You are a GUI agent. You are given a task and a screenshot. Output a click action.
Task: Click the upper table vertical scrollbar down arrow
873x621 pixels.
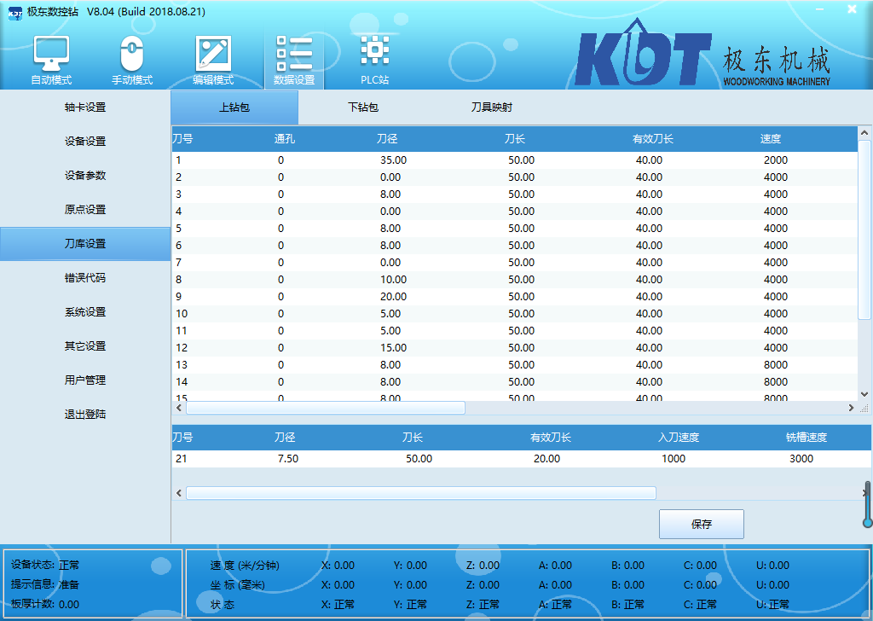tap(864, 394)
